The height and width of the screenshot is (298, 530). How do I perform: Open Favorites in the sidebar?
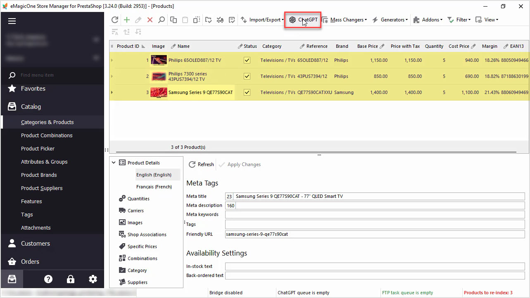click(x=33, y=89)
